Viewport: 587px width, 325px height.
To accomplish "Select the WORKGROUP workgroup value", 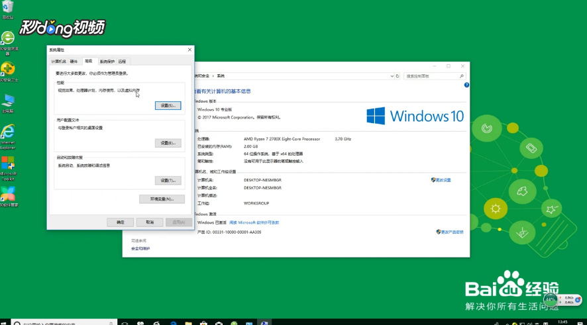I will [x=256, y=203].
